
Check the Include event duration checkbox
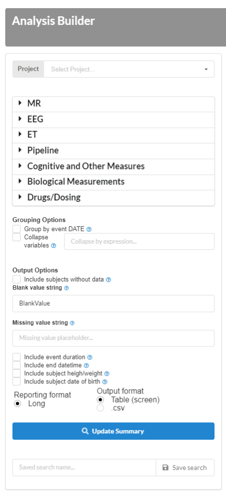[x=17, y=357]
